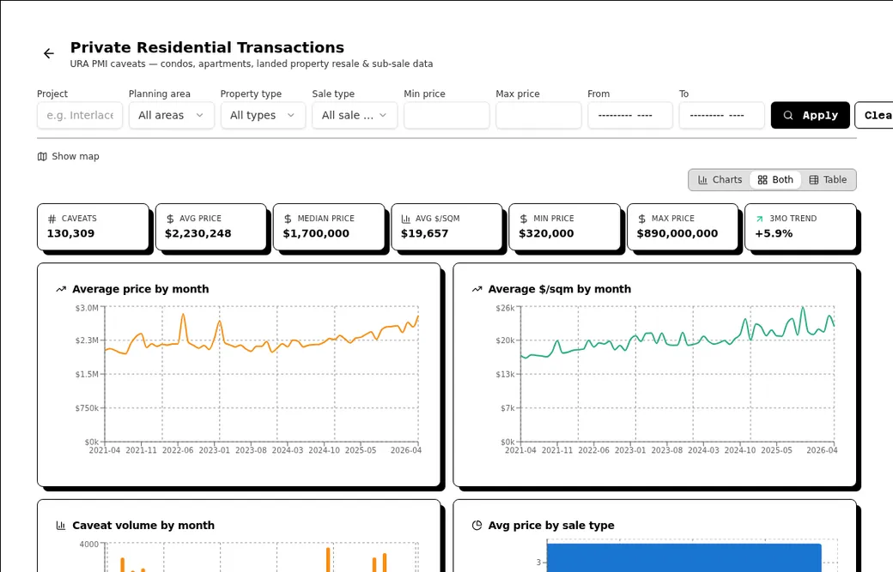
Task: Switch to Table view
Action: (x=828, y=180)
